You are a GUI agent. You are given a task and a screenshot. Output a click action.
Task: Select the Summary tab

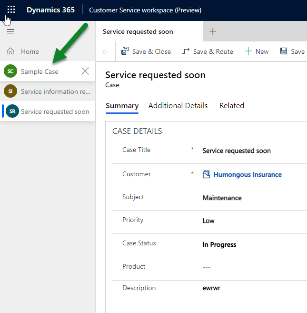tap(122, 106)
